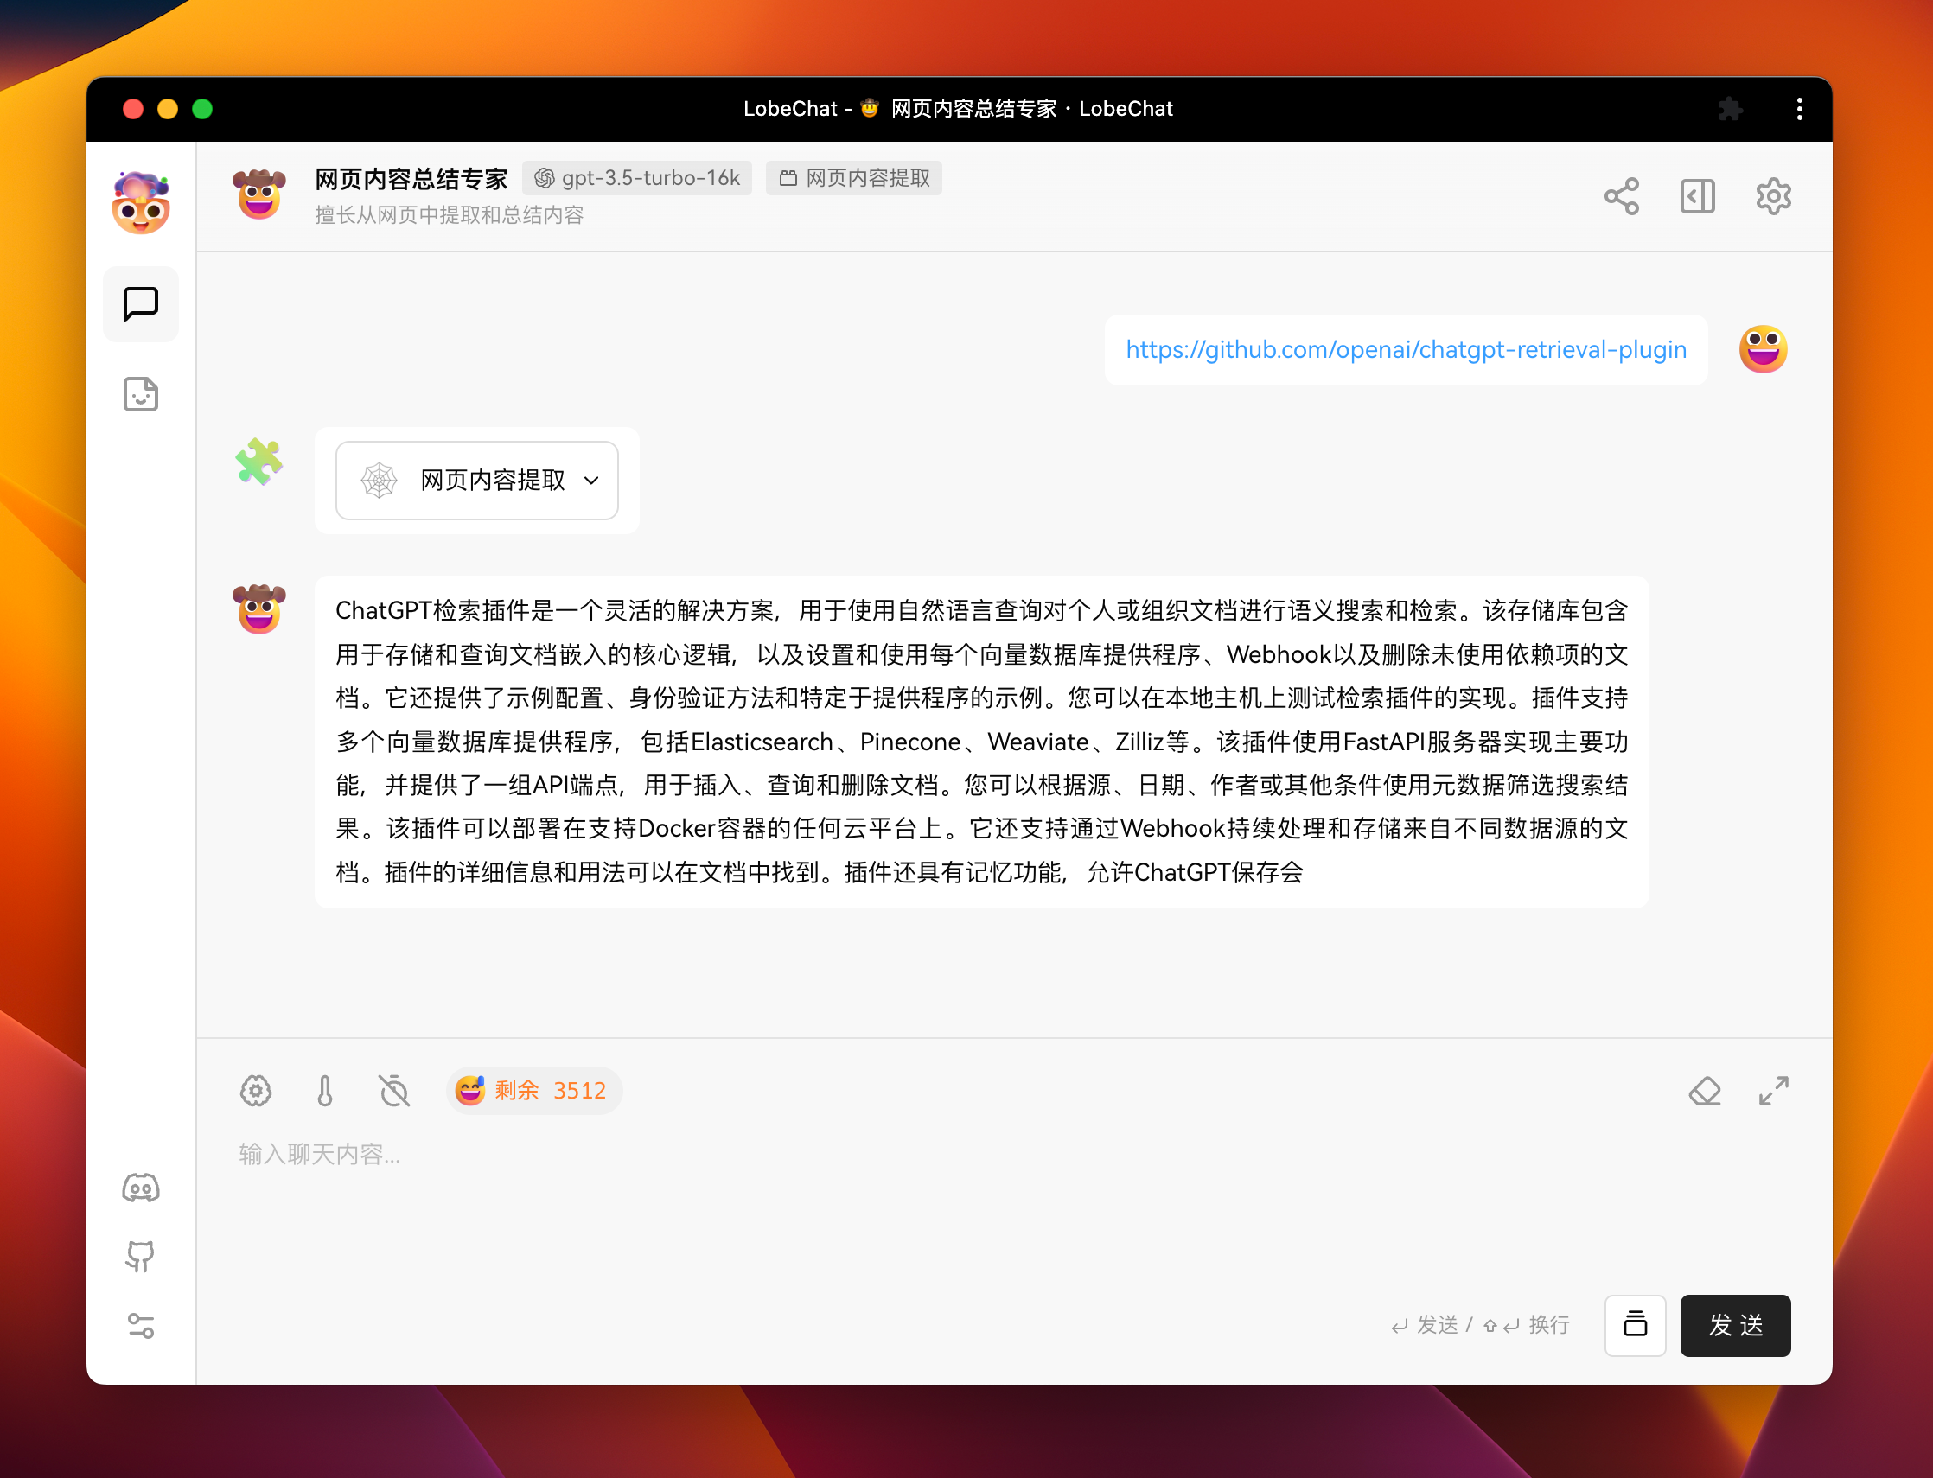
Task: Click the 发送 send button
Action: point(1735,1325)
